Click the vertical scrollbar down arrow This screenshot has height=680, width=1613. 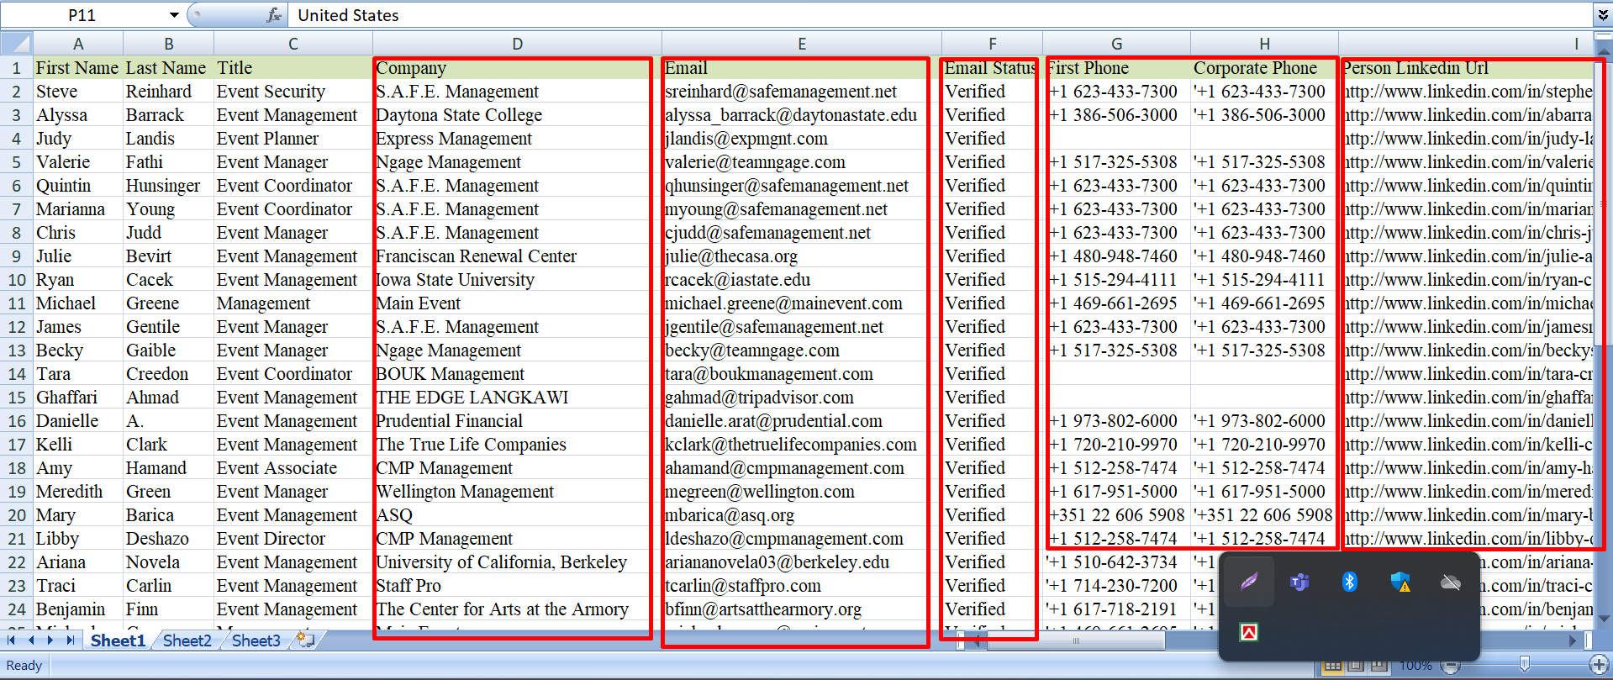coord(1604,619)
